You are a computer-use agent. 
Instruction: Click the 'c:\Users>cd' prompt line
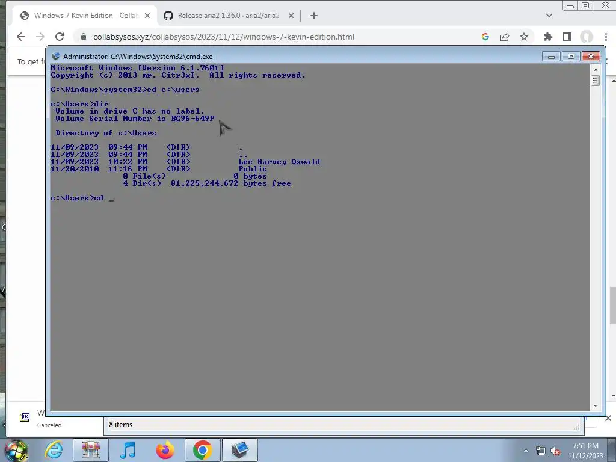click(82, 198)
